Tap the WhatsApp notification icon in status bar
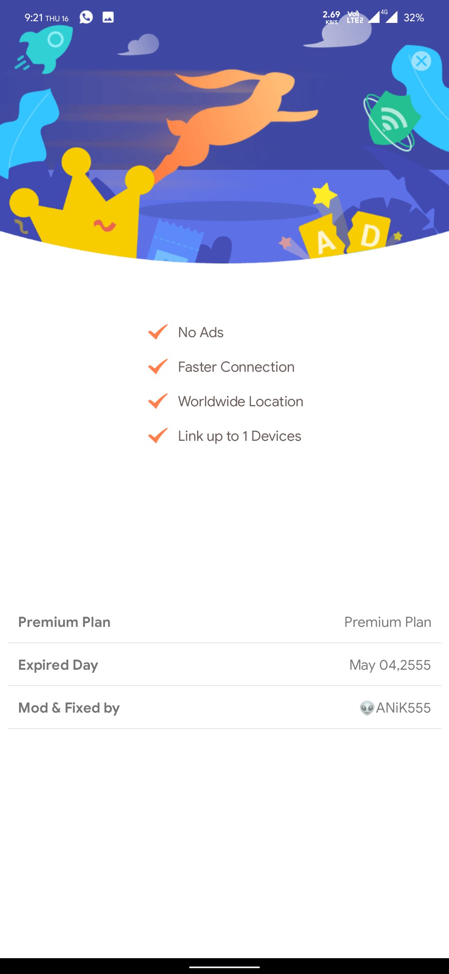Screen dimensions: 449x974 pos(86,17)
